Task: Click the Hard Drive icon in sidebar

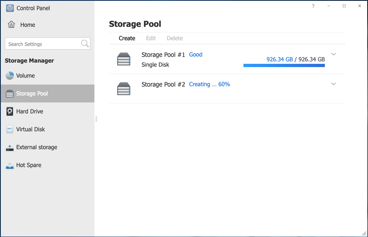Action: click(x=10, y=111)
